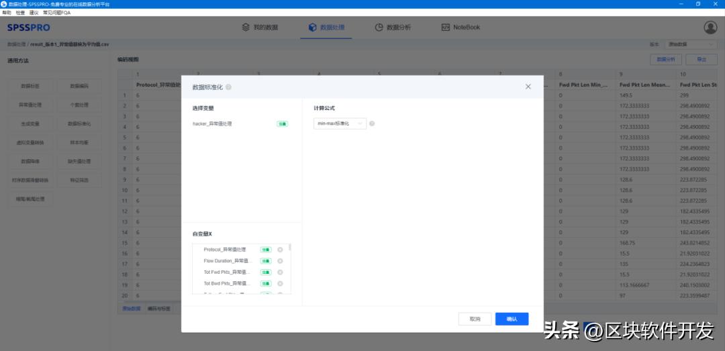
Task: Click 取消 button in dialog
Action: pos(475,319)
